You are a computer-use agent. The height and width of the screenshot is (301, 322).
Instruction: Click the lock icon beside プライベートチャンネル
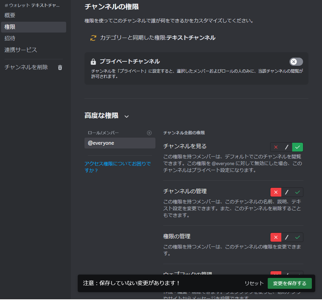pyautogui.click(x=93, y=61)
